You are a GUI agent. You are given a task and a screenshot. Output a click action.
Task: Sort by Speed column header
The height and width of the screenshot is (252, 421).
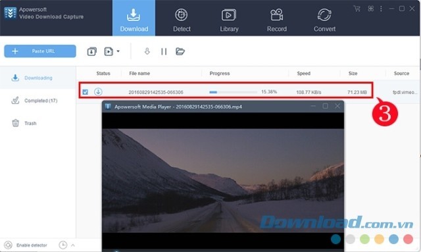[304, 73]
